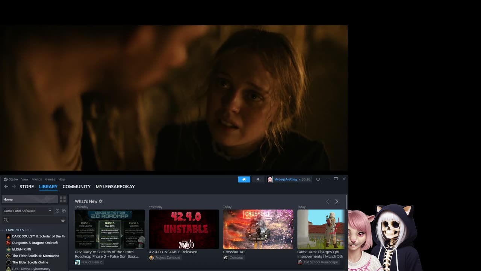Click the DARK SOULS II game icon
Viewport: 481px width, 271px height.
pos(8,236)
